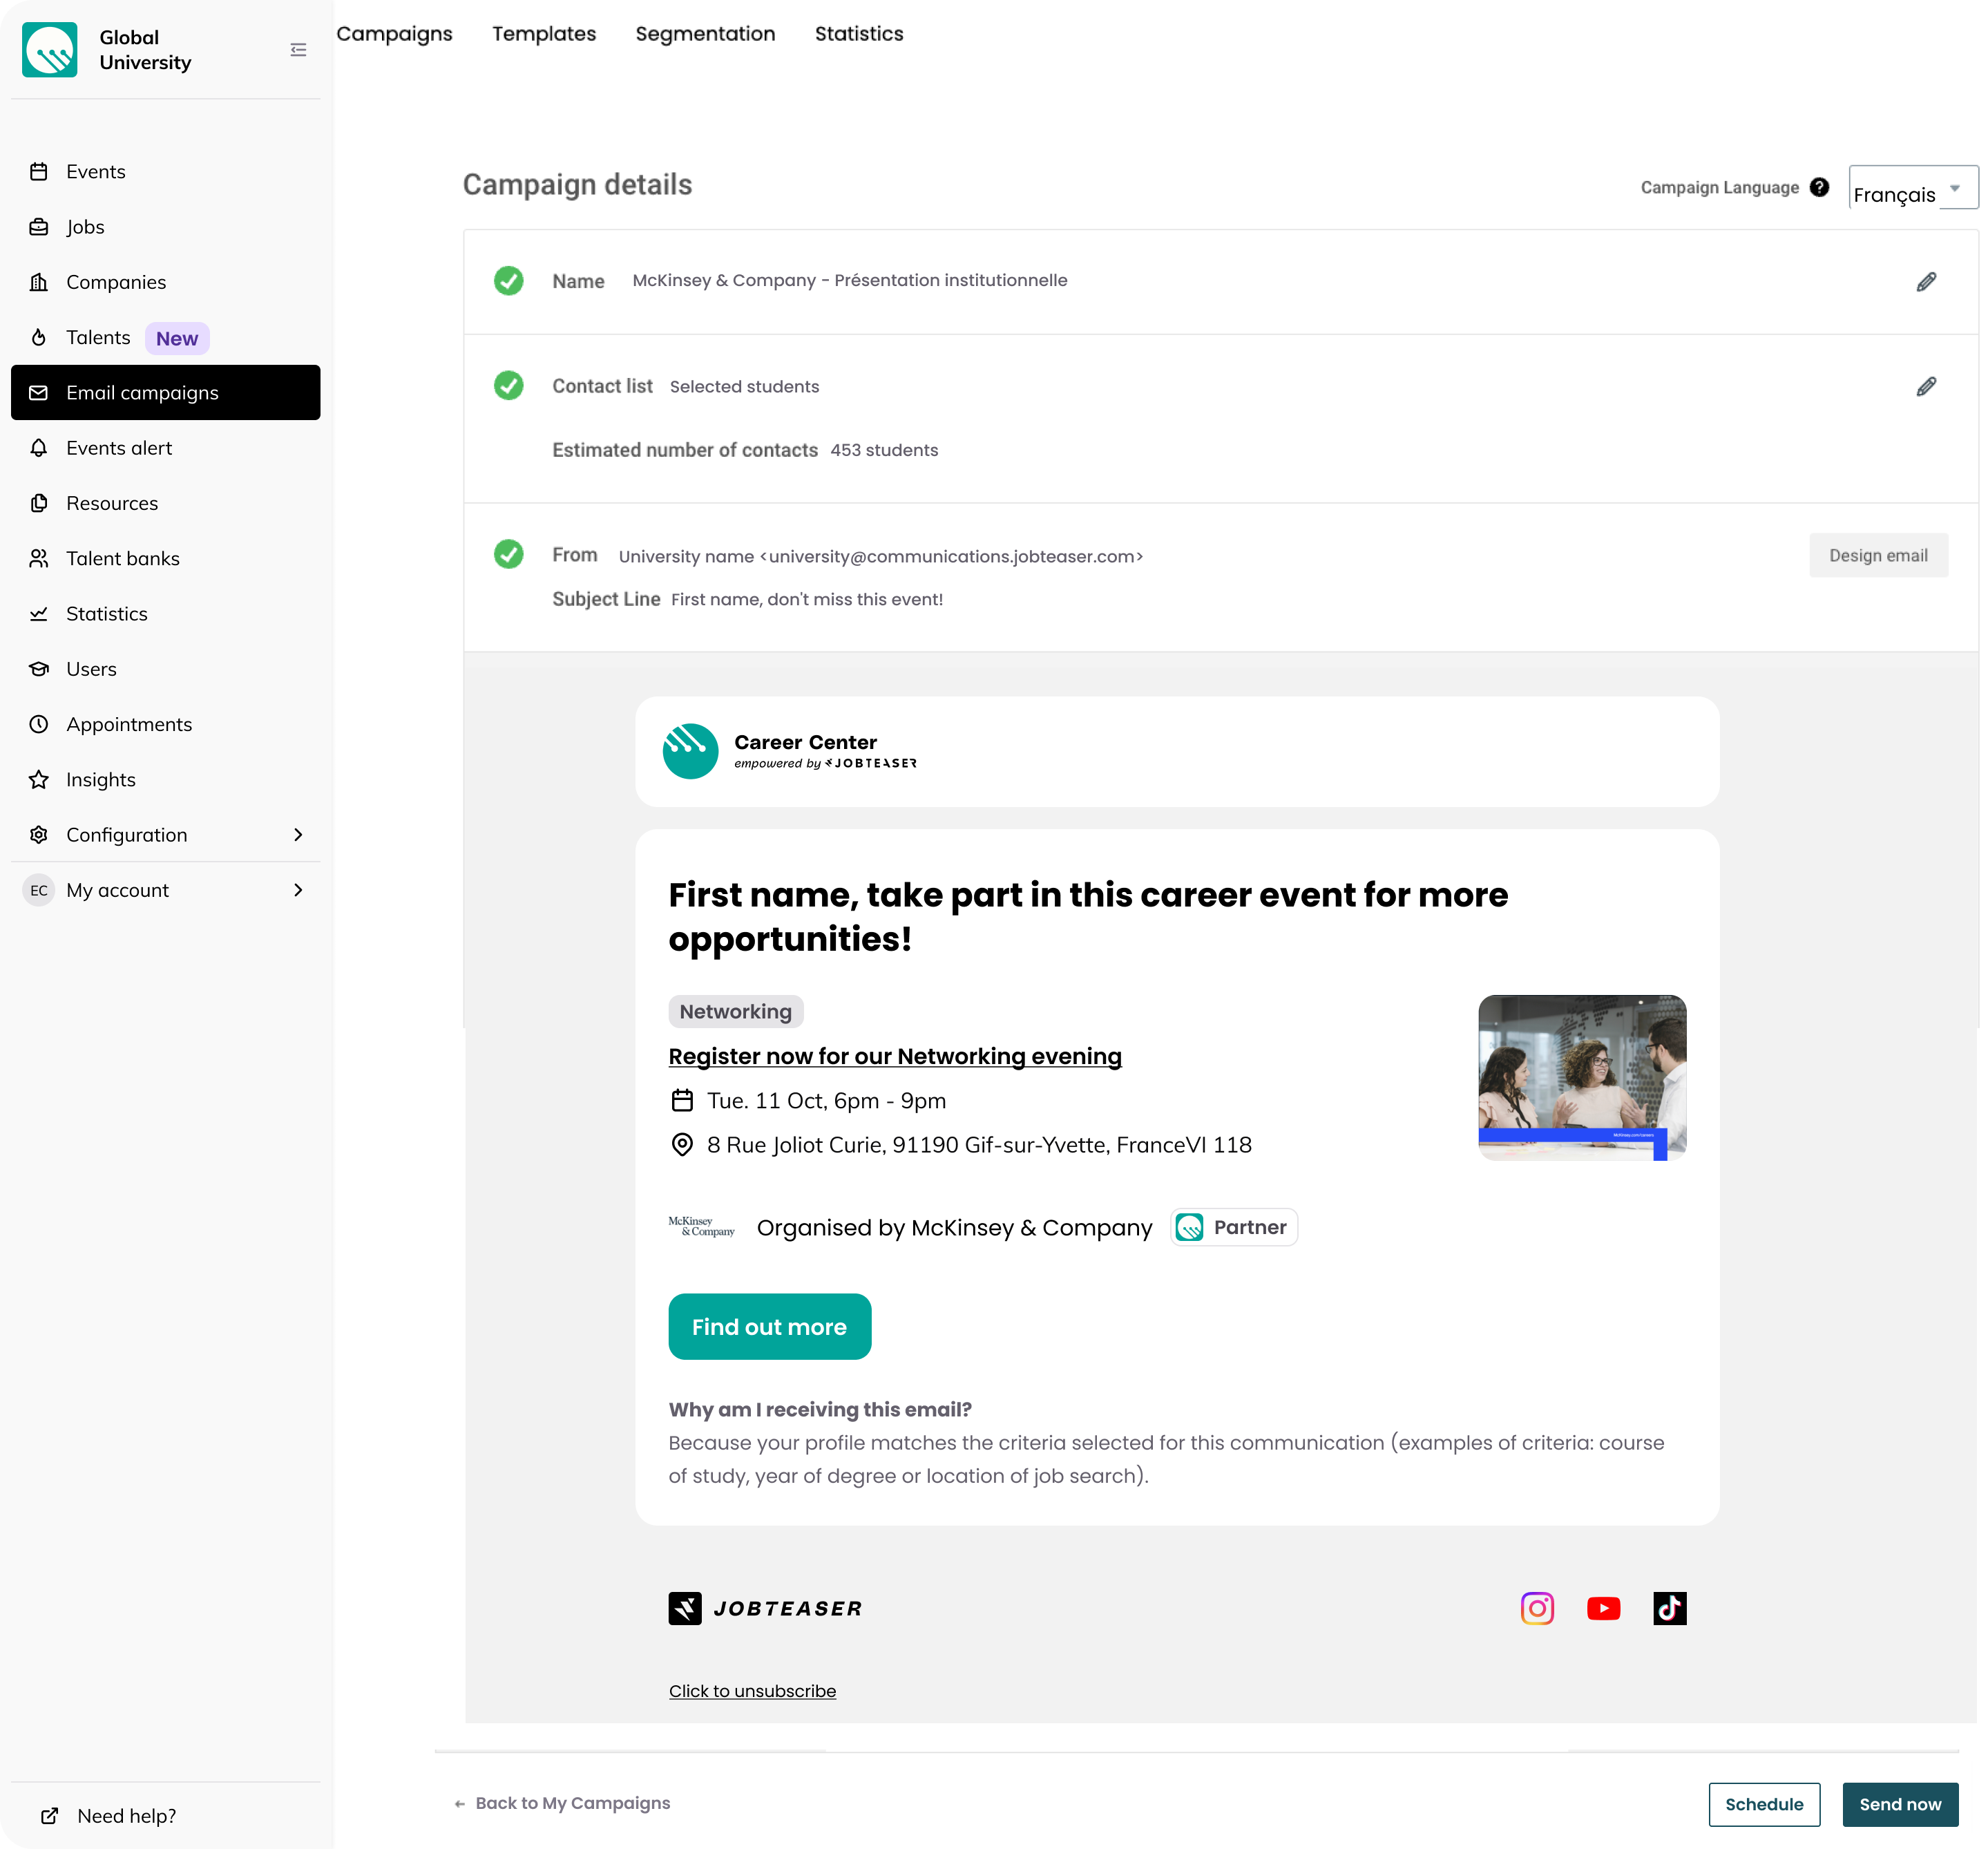The height and width of the screenshot is (1849, 1988).
Task: Click the green checkmark next to From
Action: 509,554
